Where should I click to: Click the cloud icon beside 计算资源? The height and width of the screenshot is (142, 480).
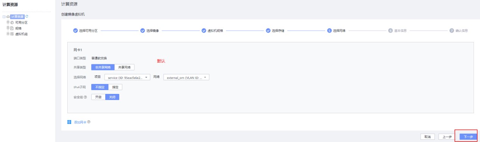8,17
